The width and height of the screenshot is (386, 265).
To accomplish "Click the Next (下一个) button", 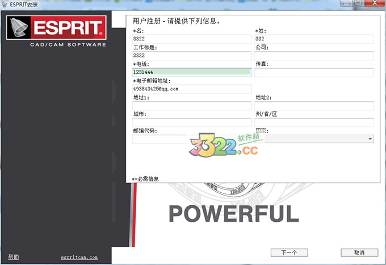I will click(289, 252).
